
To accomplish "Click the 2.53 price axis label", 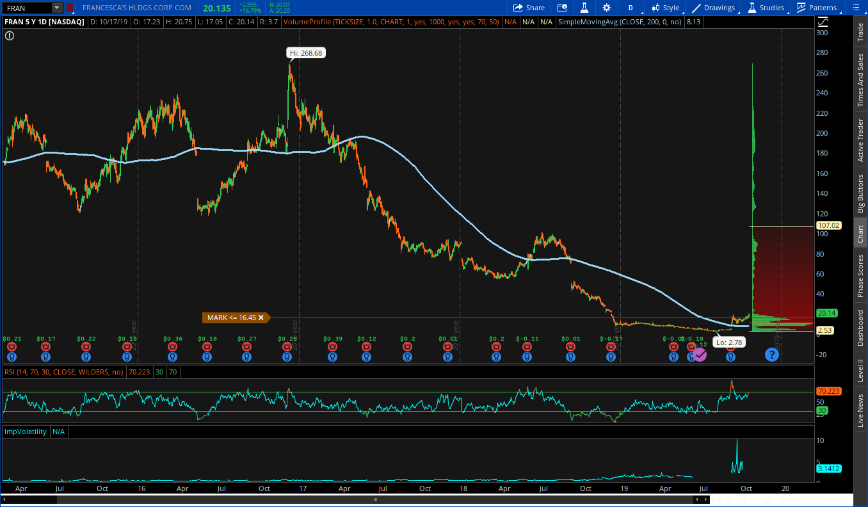I will (825, 330).
